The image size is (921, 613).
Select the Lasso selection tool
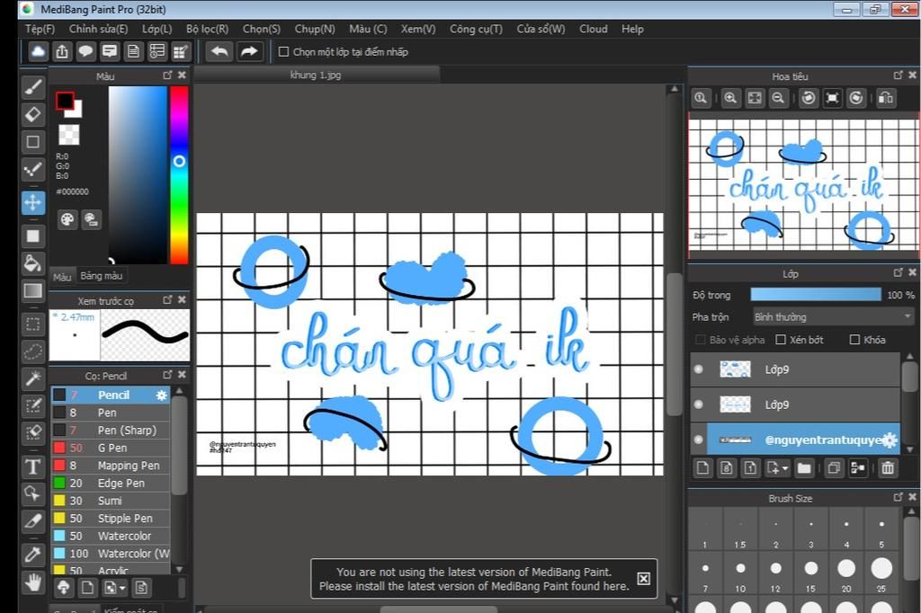[33, 351]
